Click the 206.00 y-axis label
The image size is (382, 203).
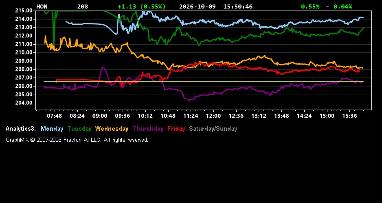pyautogui.click(x=24, y=86)
